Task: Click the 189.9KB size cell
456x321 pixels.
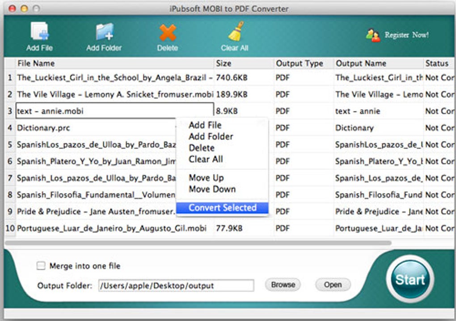Action: (232, 94)
